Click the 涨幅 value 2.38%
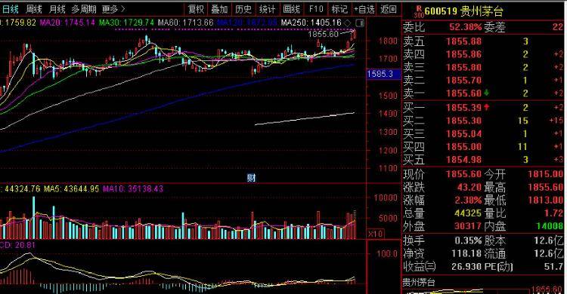Image resolution: width=567 pixels, height=294 pixels. 468,200
